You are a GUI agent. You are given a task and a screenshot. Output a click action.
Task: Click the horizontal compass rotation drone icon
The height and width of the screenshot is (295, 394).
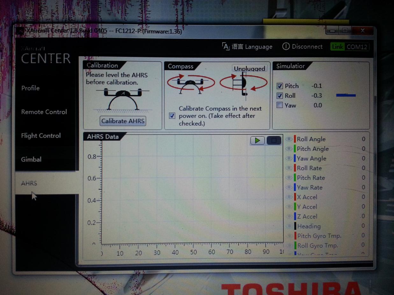pos(191,84)
